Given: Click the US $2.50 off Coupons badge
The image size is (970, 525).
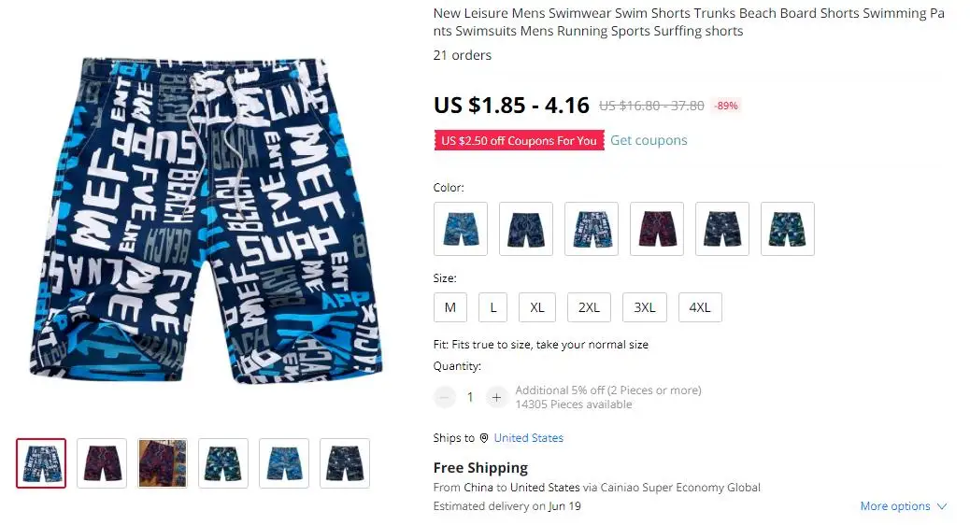Looking at the screenshot, I should 519,140.
